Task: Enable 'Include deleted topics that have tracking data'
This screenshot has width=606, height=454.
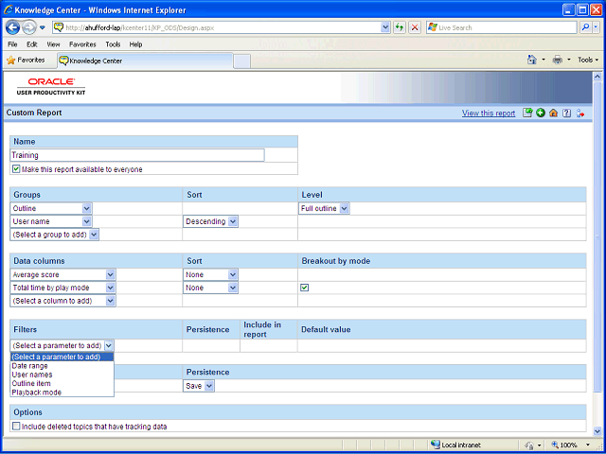Action: tap(16, 427)
